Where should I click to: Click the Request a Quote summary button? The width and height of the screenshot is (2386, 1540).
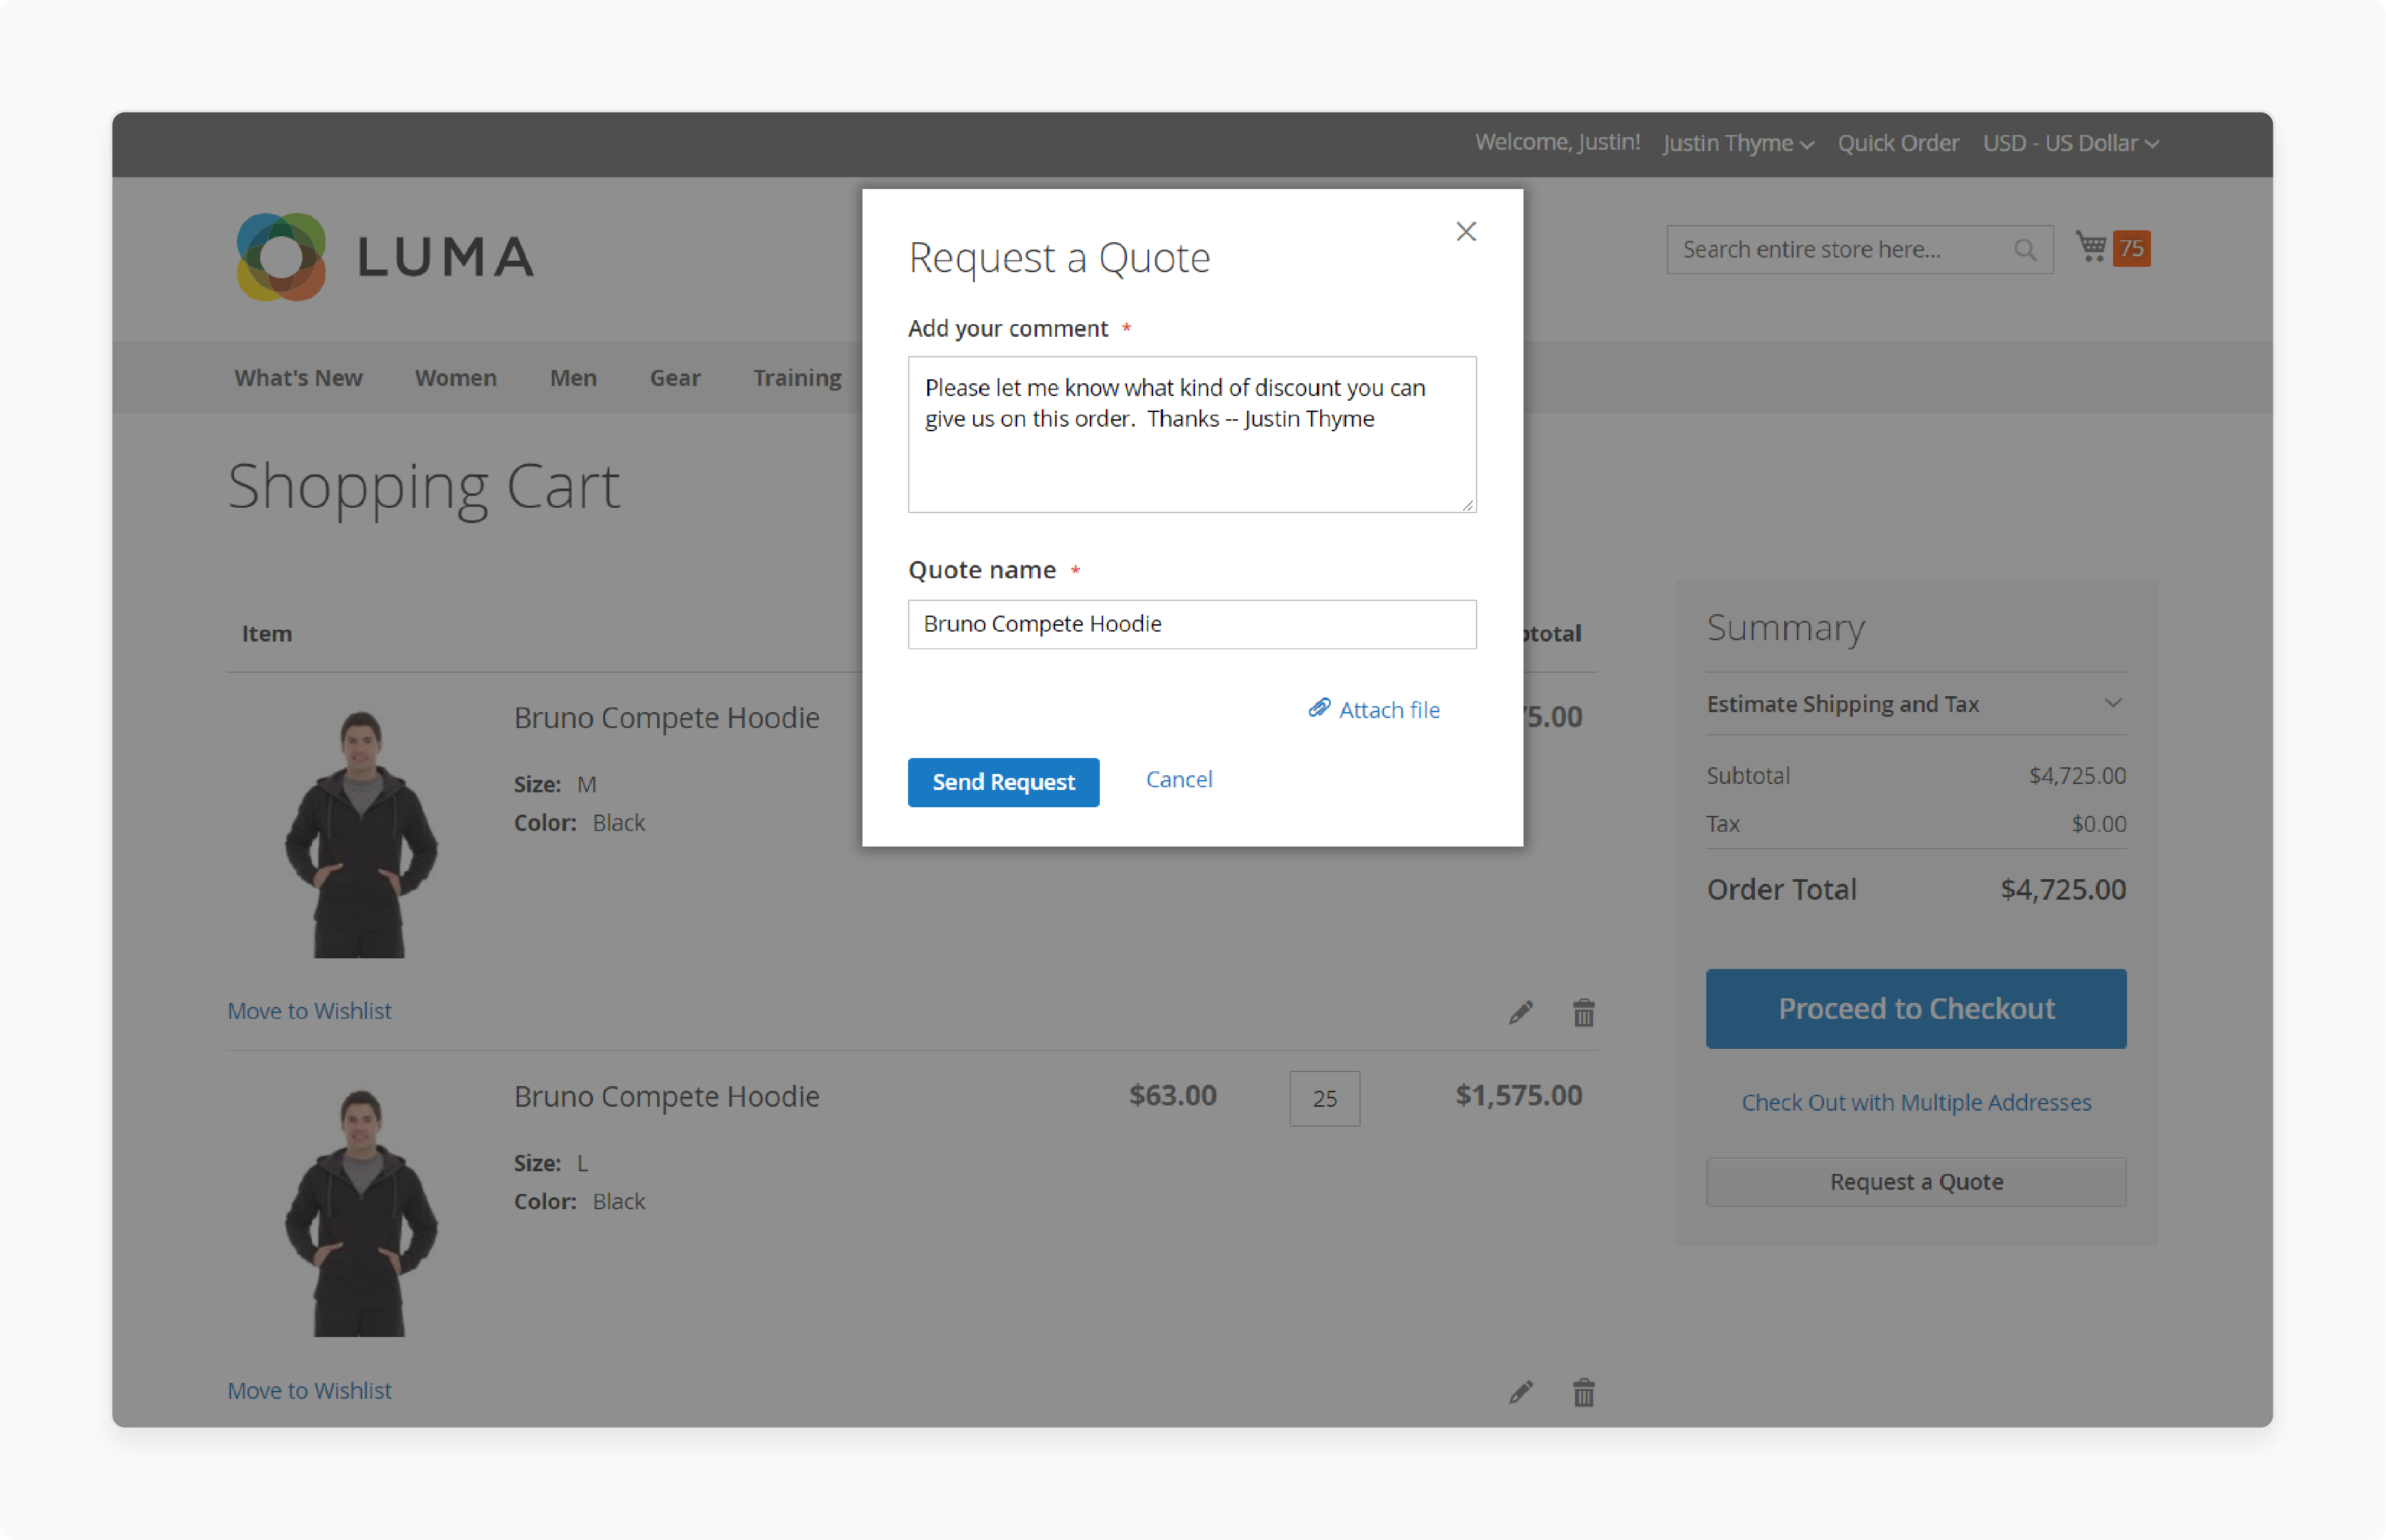[1916, 1182]
